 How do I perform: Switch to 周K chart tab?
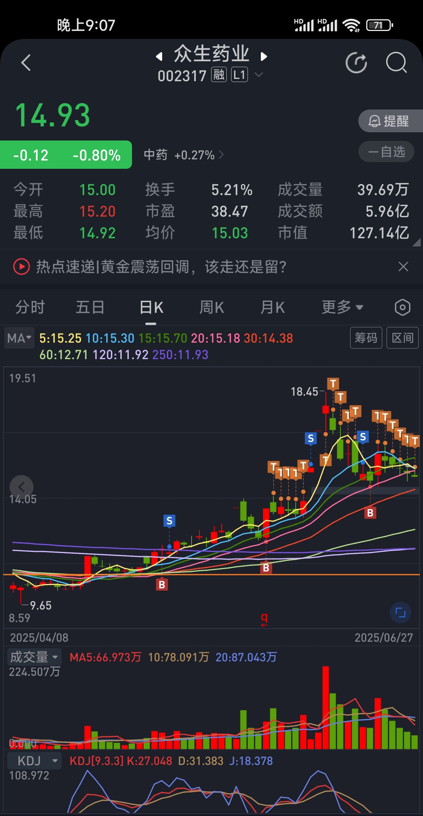tap(212, 307)
